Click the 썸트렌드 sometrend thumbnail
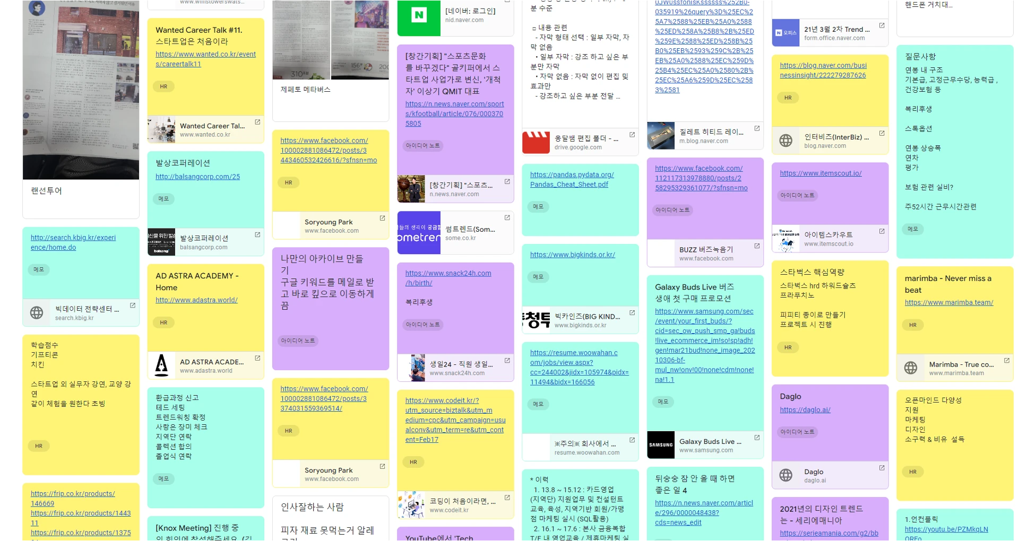This screenshot has height=541, width=1019. (419, 232)
